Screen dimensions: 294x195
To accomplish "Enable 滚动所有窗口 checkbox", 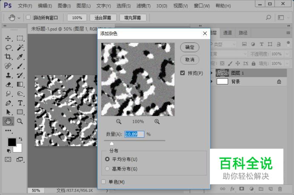I will (x=28, y=17).
